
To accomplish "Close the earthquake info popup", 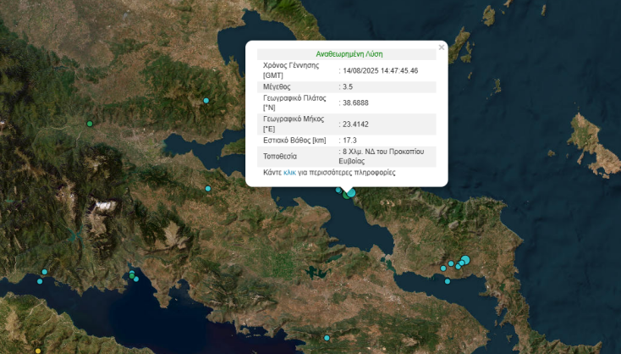I will 441,47.
